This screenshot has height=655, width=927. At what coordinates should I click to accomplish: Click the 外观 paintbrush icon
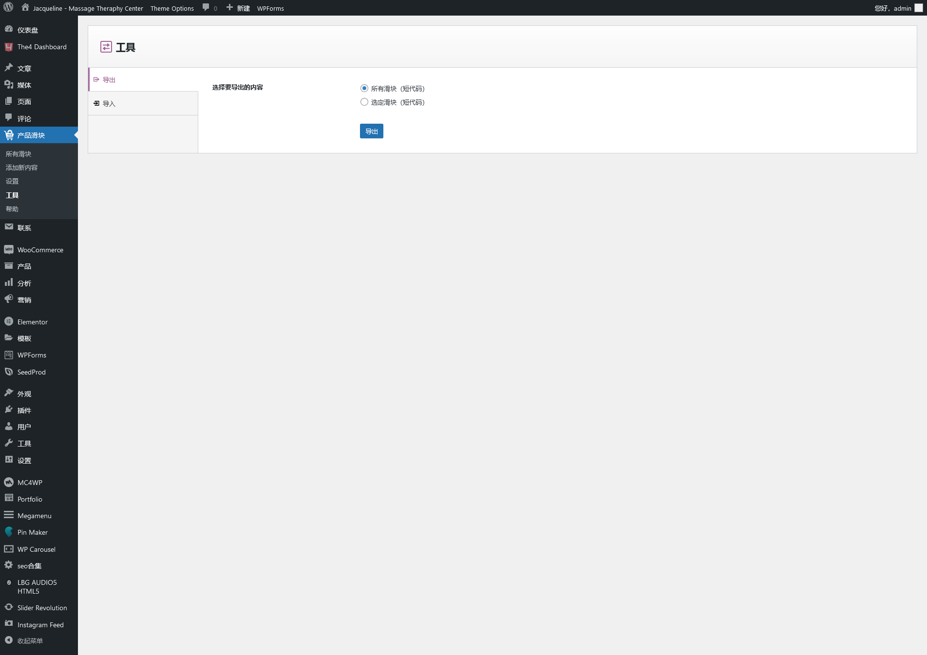pyautogui.click(x=9, y=393)
